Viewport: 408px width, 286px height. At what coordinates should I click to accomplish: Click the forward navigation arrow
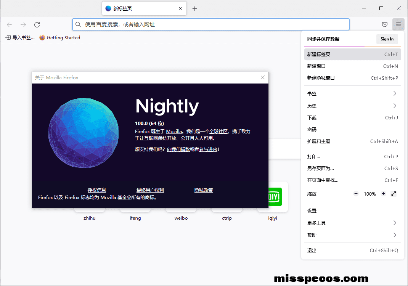23,24
